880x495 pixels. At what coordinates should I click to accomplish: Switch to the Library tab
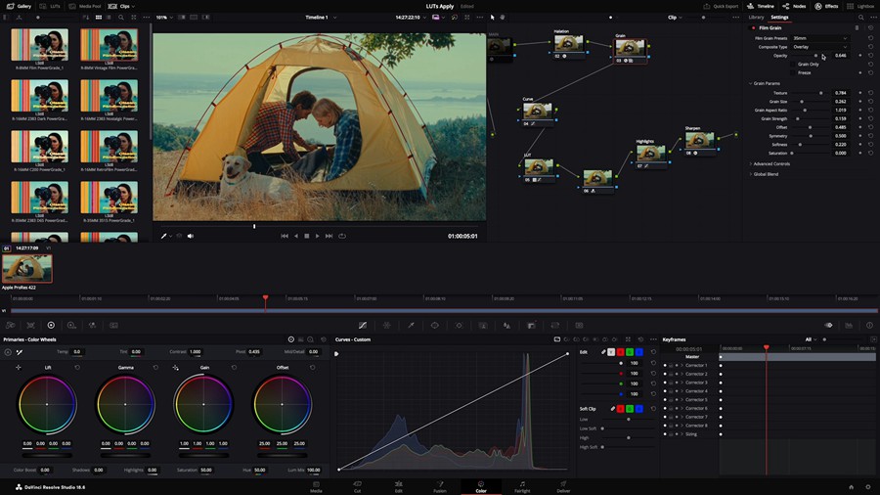tap(756, 17)
